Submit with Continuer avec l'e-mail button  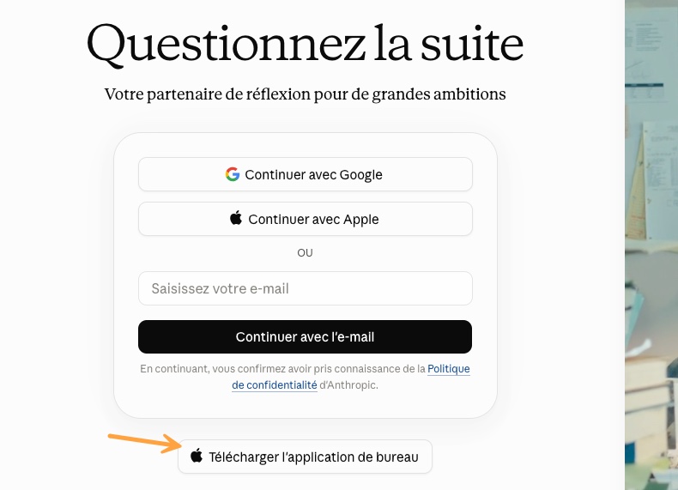306,337
